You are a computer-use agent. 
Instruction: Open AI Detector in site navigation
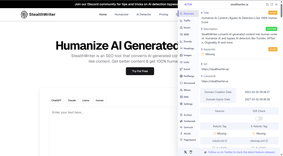point(144,14)
